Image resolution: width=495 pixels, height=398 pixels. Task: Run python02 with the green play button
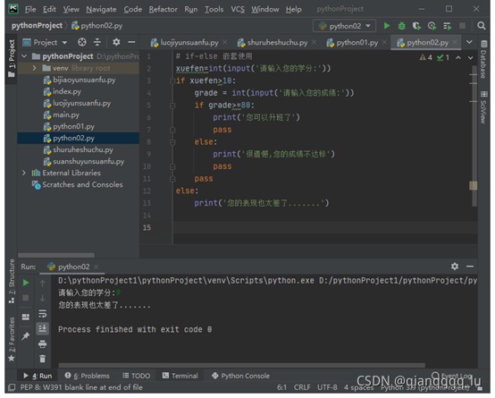click(x=386, y=26)
